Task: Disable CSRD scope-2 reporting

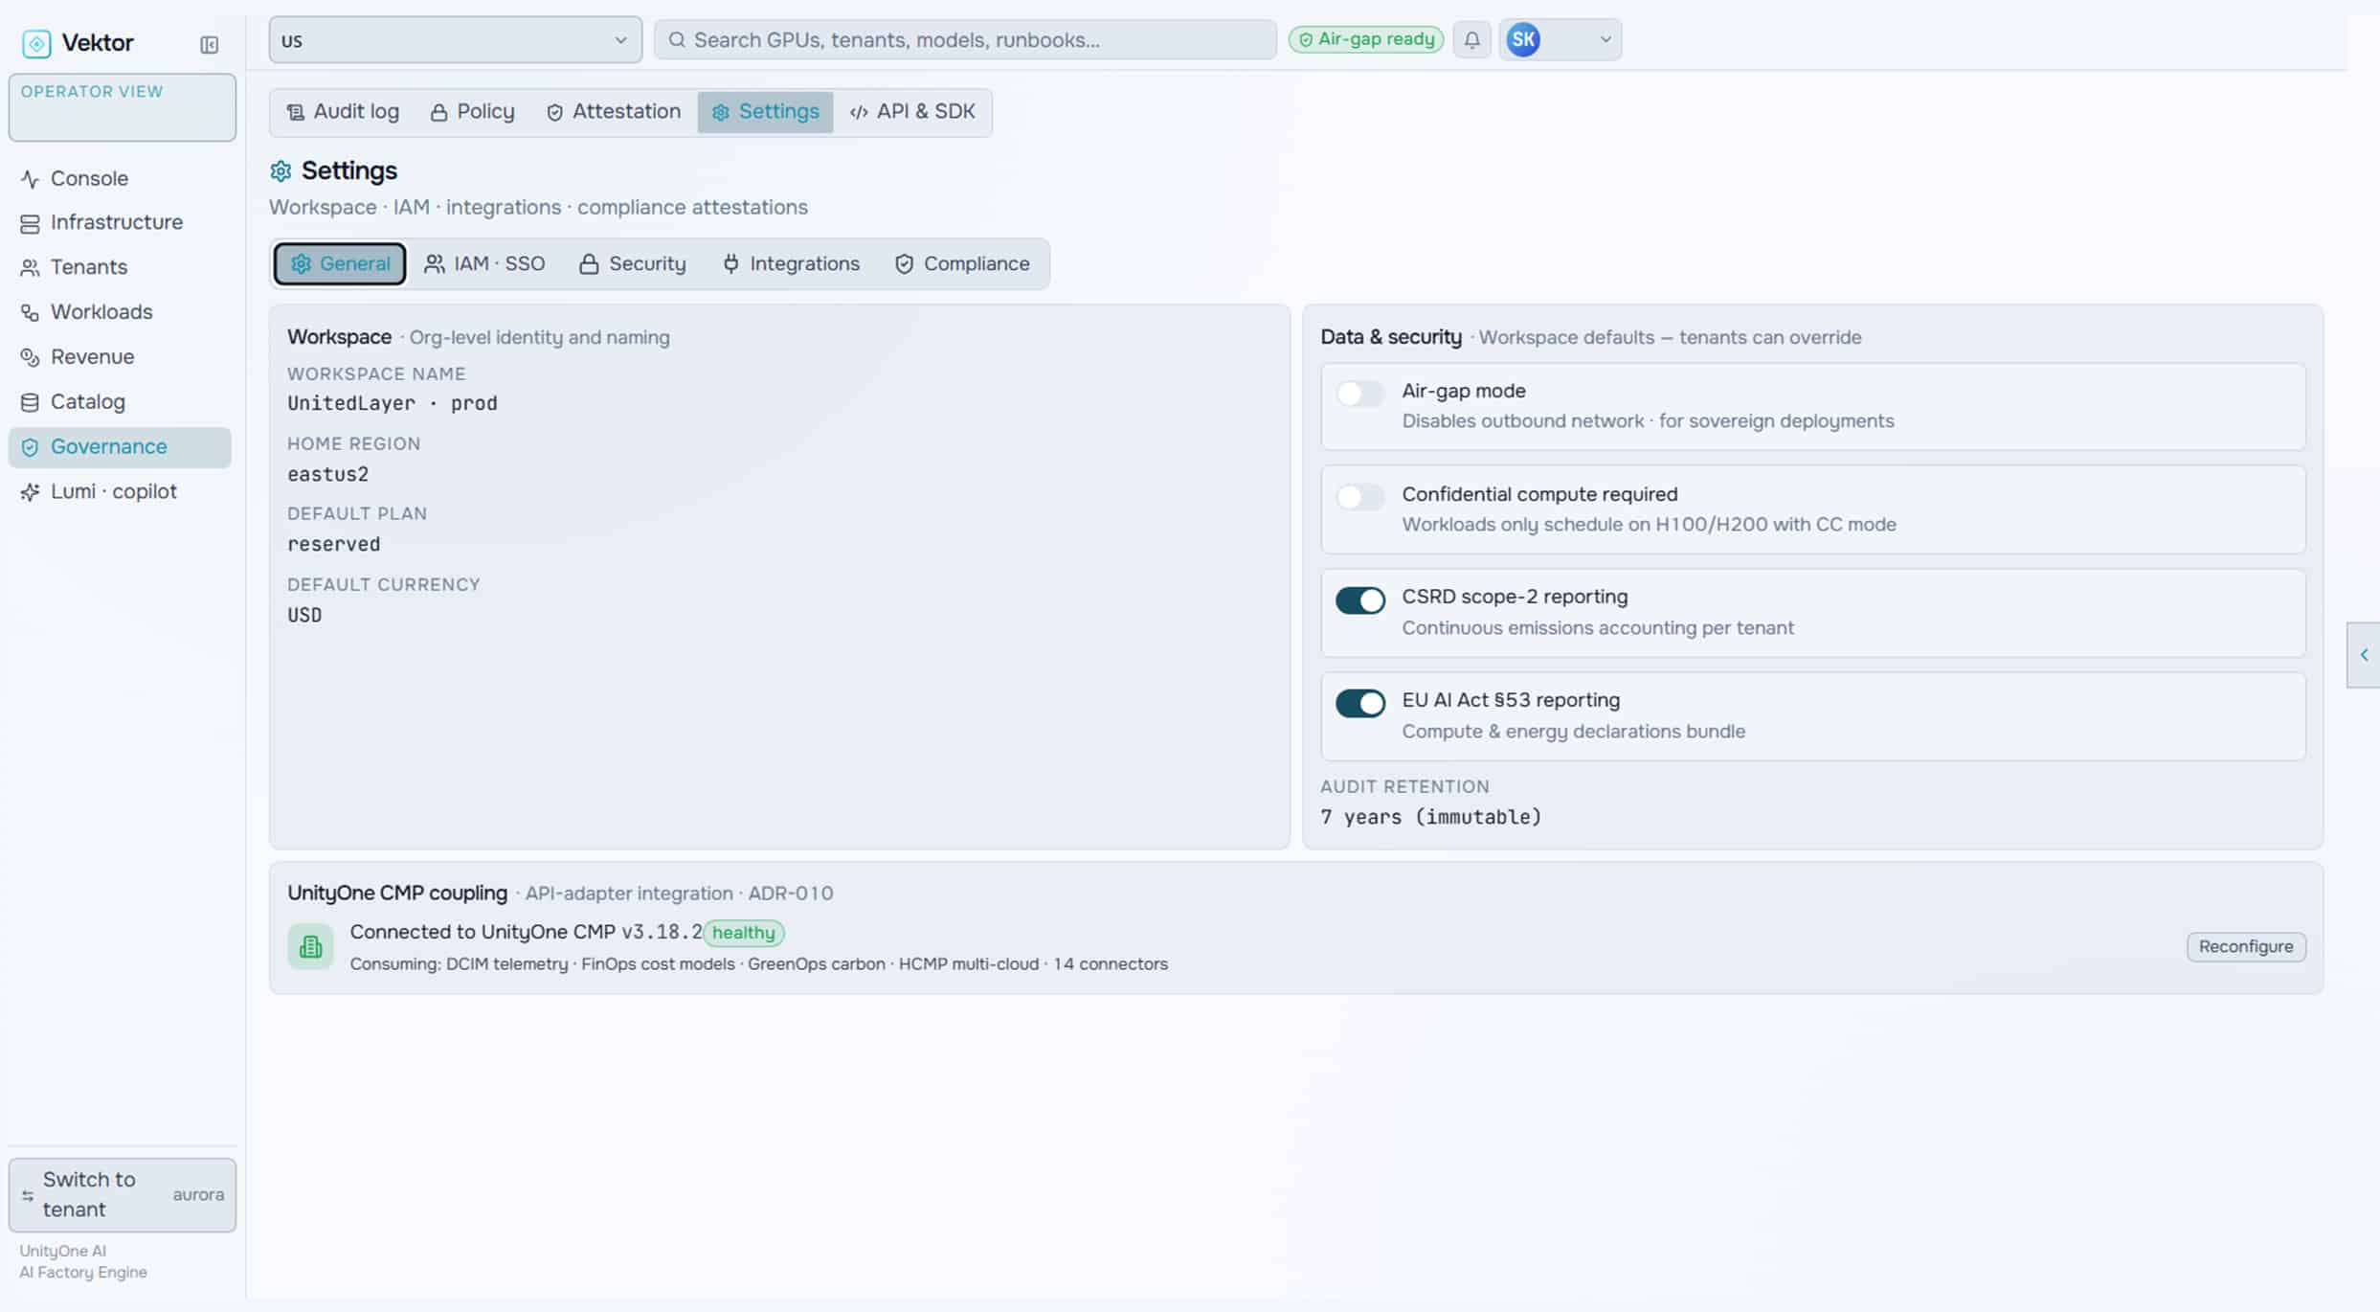Action: coord(1359,599)
